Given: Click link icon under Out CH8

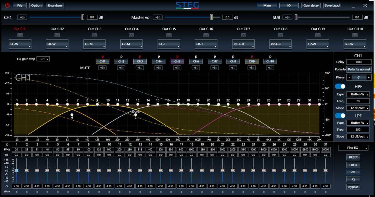Looking at the screenshot, I should pos(280,35).
